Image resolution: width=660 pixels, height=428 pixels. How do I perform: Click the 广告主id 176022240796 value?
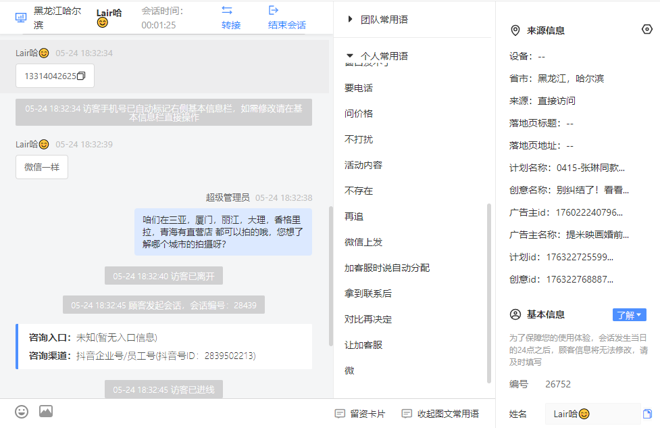589,213
